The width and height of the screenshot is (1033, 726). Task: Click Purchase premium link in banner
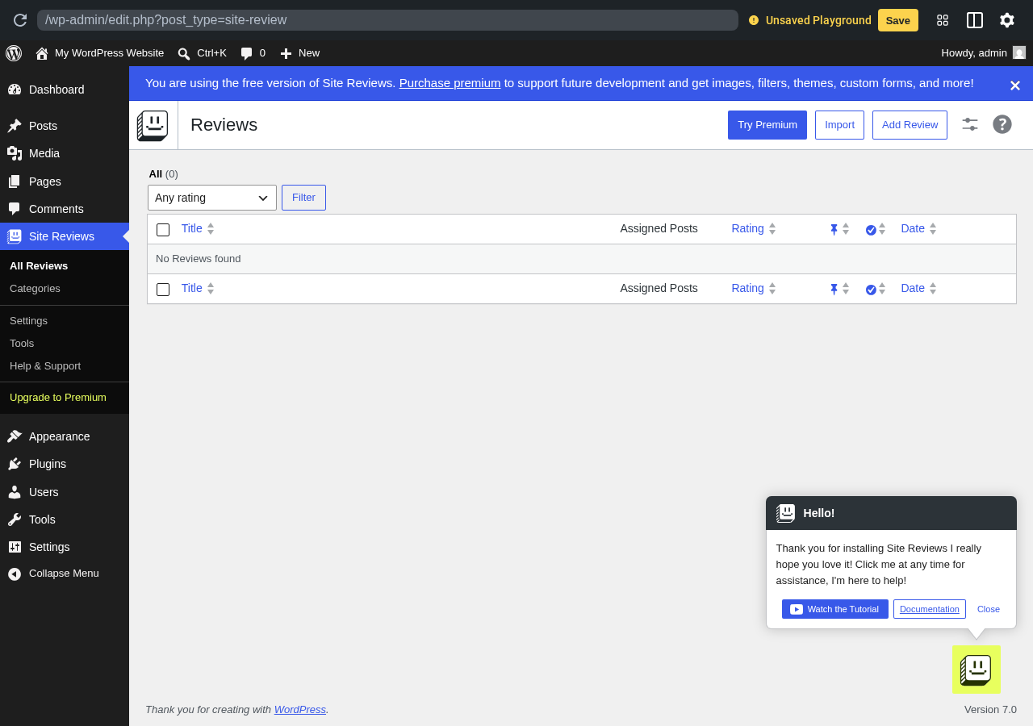click(450, 83)
